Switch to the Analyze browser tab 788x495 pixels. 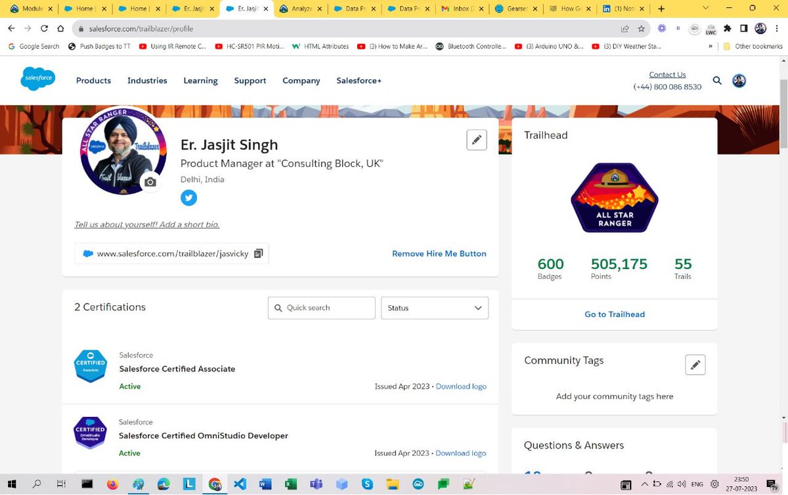[300, 9]
